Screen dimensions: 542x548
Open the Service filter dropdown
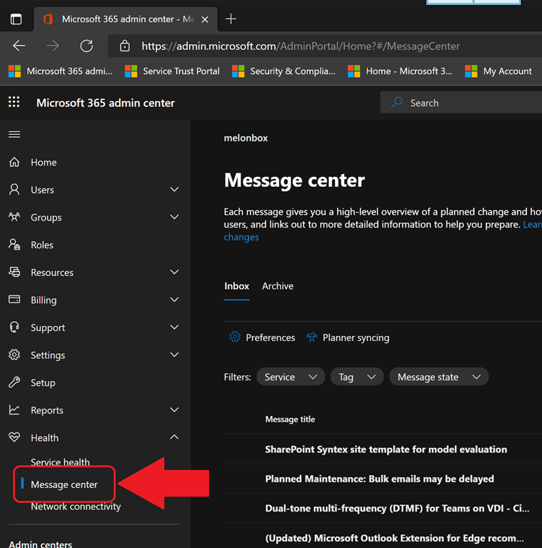[290, 377]
